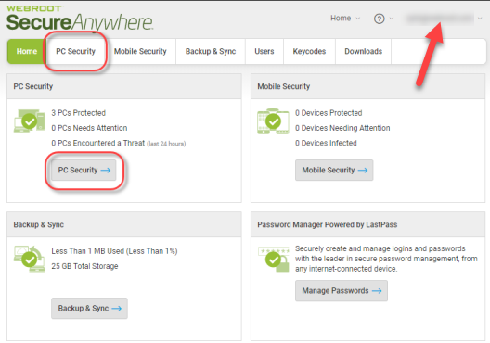
Task: Click the Mobile Security panel header
Action: point(367,86)
